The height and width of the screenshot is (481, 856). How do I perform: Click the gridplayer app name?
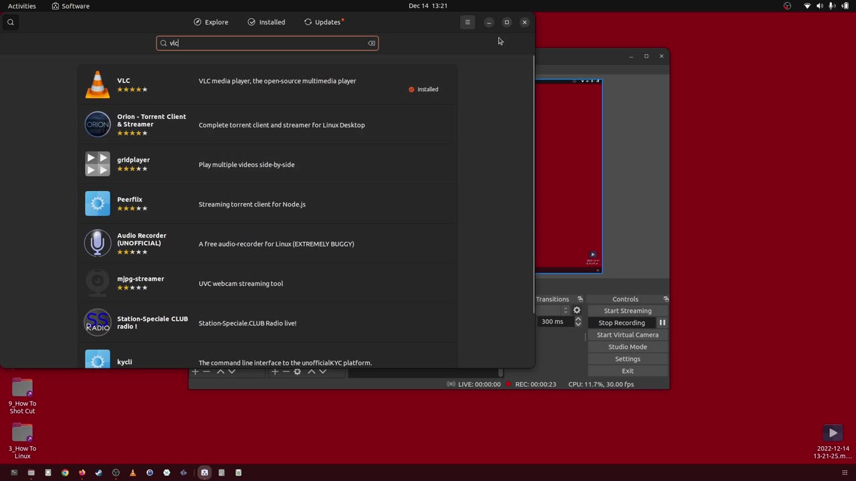[x=133, y=160]
